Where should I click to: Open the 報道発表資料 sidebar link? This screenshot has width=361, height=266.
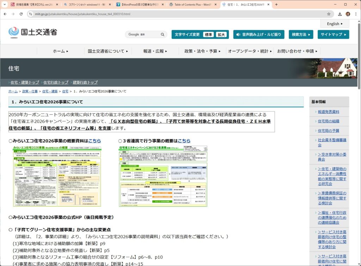pos(328,112)
